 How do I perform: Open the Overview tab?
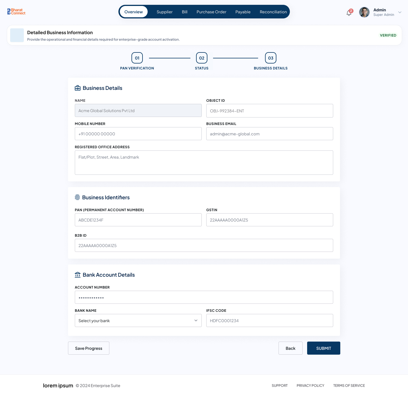coord(133,12)
